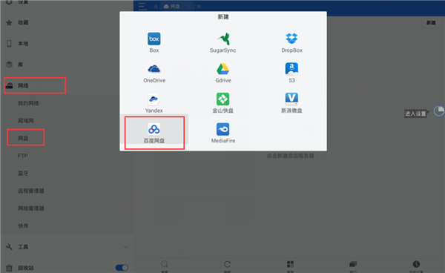The width and height of the screenshot is (445, 273).
Task: Select 金山快盘 cloud service
Action: [223, 99]
